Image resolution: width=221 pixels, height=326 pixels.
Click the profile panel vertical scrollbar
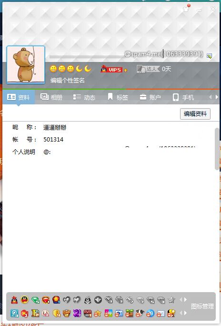pyautogui.click(x=217, y=149)
